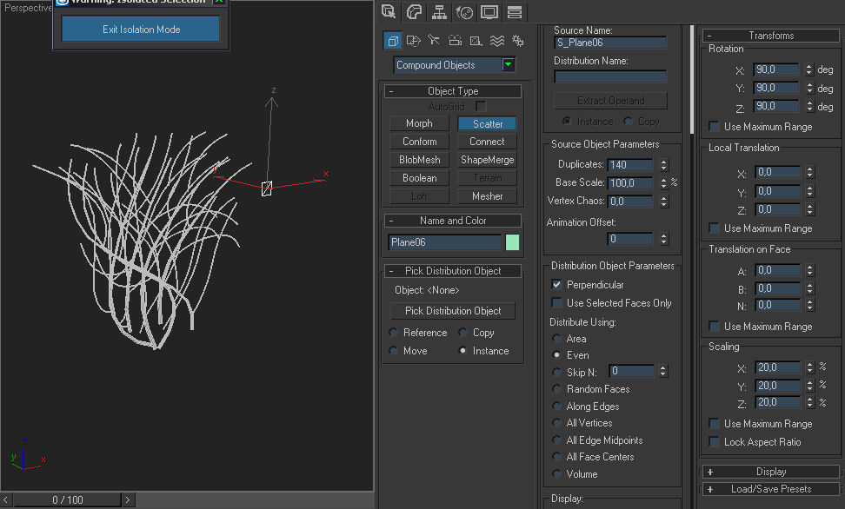
Task: Open the Compound Objects category dropdown
Action: [x=508, y=65]
